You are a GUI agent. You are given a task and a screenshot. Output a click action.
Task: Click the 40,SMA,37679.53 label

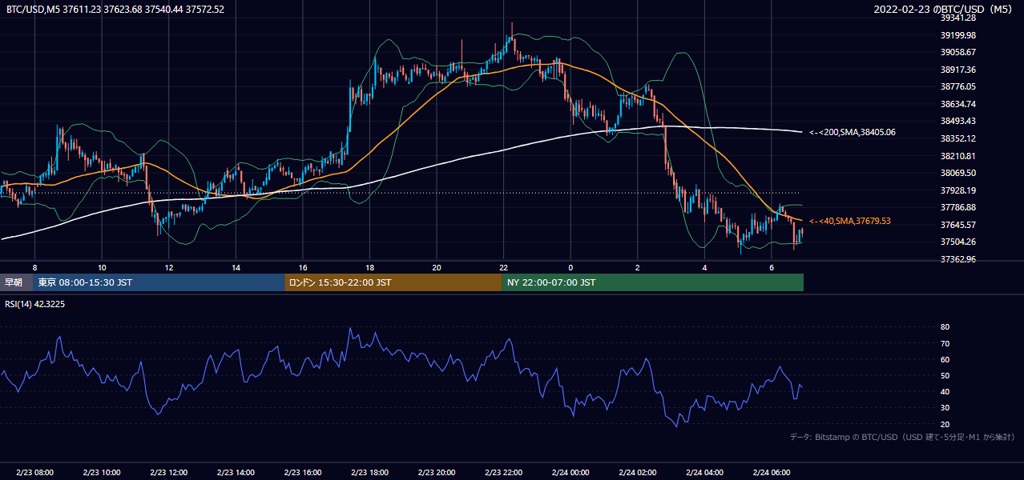(x=850, y=221)
